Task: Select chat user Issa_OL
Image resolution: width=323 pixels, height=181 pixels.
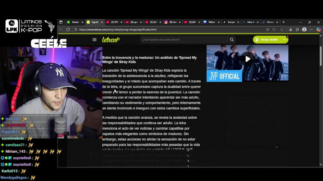Action: point(12,119)
